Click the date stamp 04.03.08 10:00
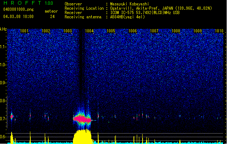227x144 pixels. point(18,17)
